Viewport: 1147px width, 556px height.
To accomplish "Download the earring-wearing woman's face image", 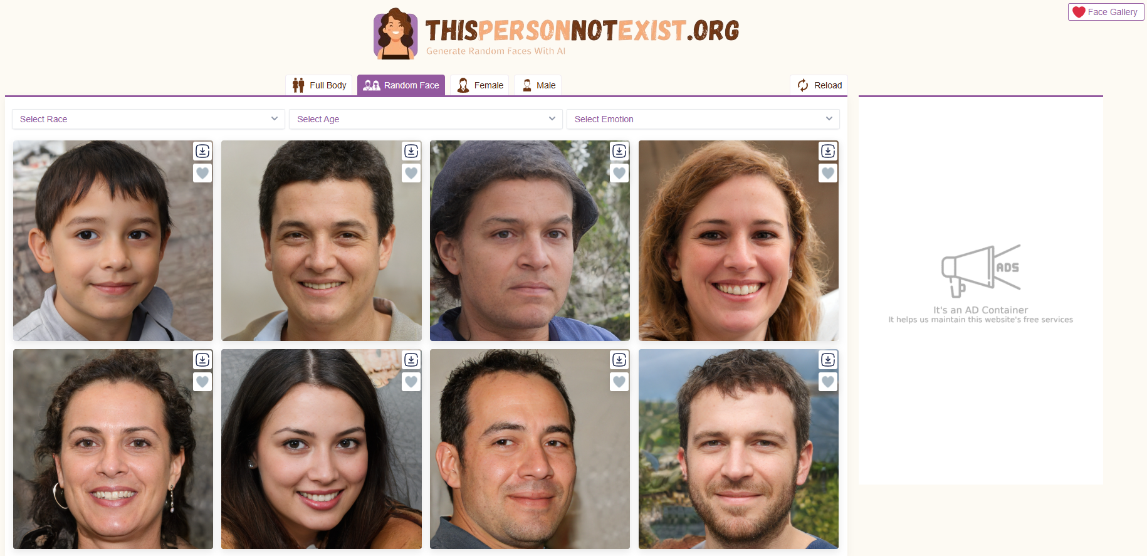I will click(202, 360).
